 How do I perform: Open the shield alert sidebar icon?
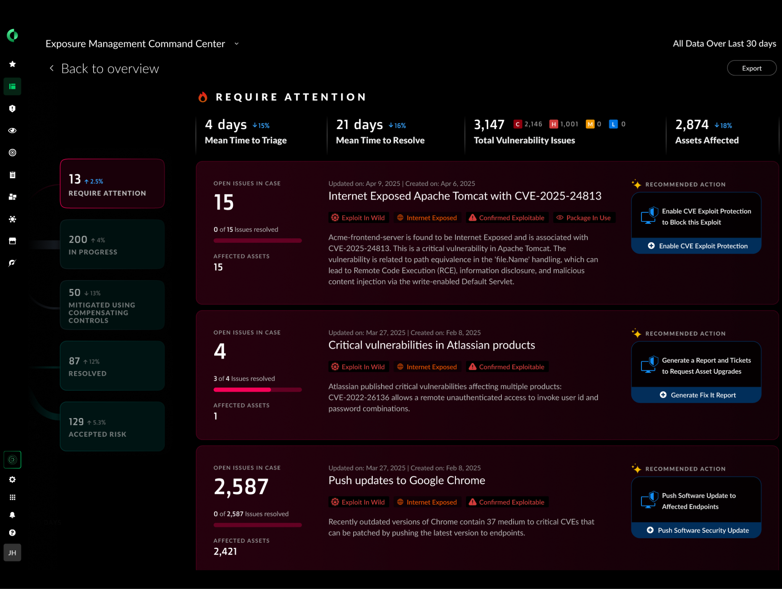coord(12,109)
